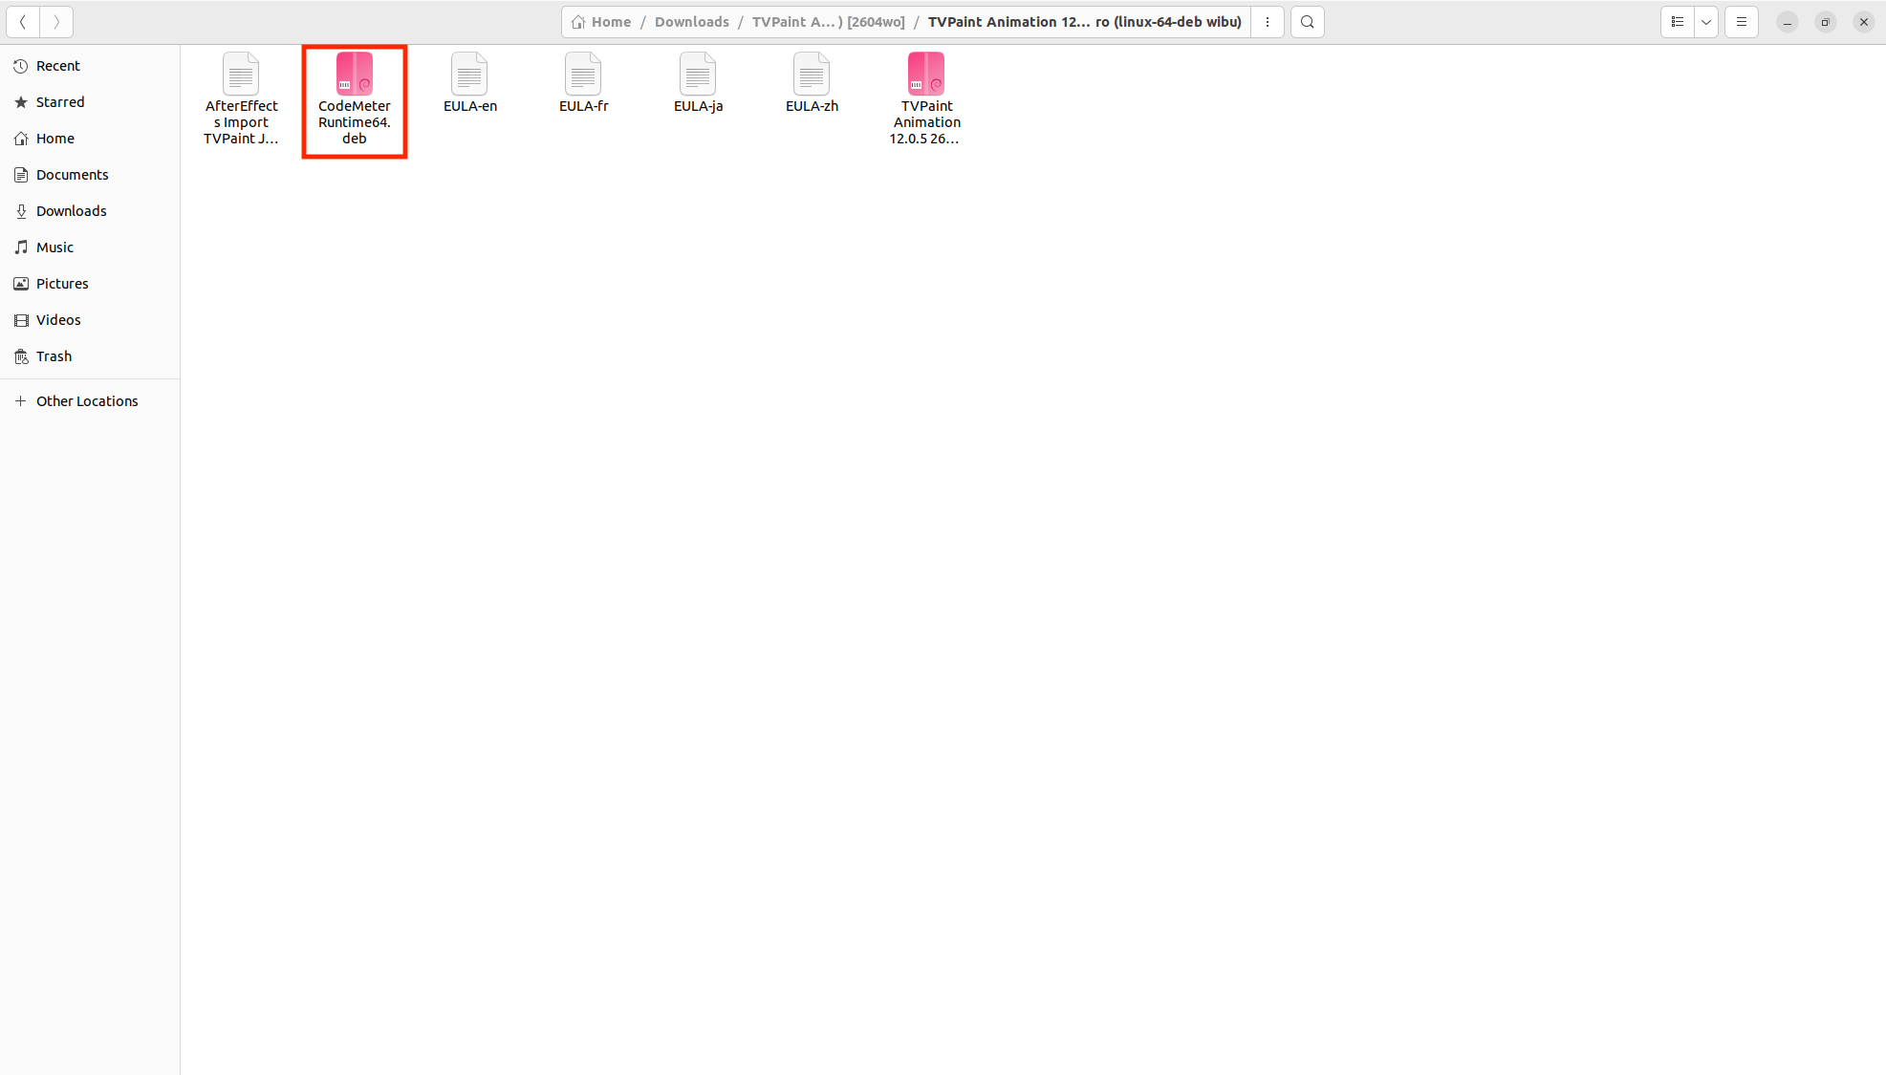Image resolution: width=1886 pixels, height=1075 pixels.
Task: Select the EULA-fr document
Action: pyautogui.click(x=583, y=75)
